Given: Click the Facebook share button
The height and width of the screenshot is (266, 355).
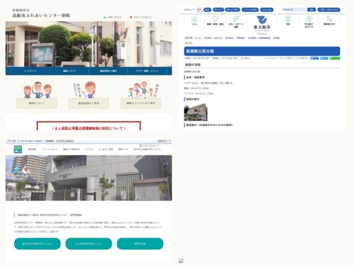Looking at the screenshot, I should tap(314, 58).
